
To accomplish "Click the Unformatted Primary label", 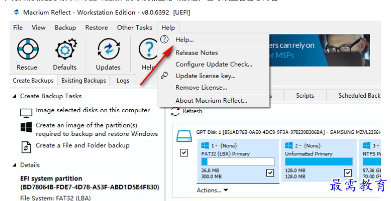I will (x=309, y=154).
